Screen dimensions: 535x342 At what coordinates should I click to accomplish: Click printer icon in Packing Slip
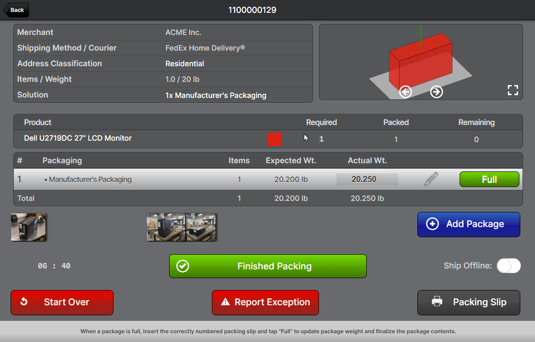click(437, 302)
